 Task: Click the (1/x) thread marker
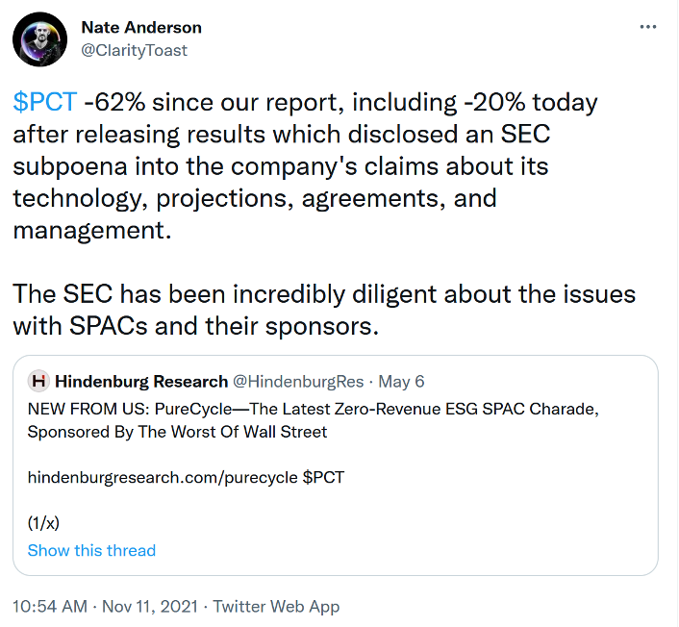pyautogui.click(x=45, y=523)
